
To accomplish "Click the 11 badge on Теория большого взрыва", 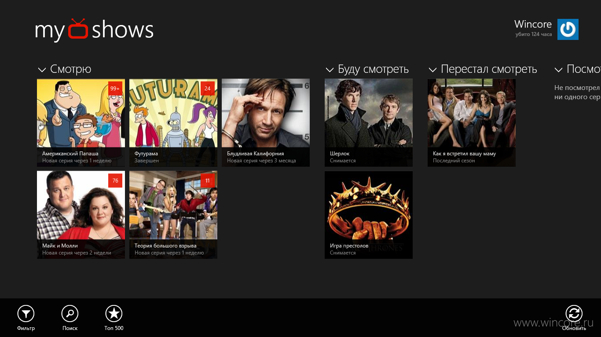I will (x=208, y=180).
